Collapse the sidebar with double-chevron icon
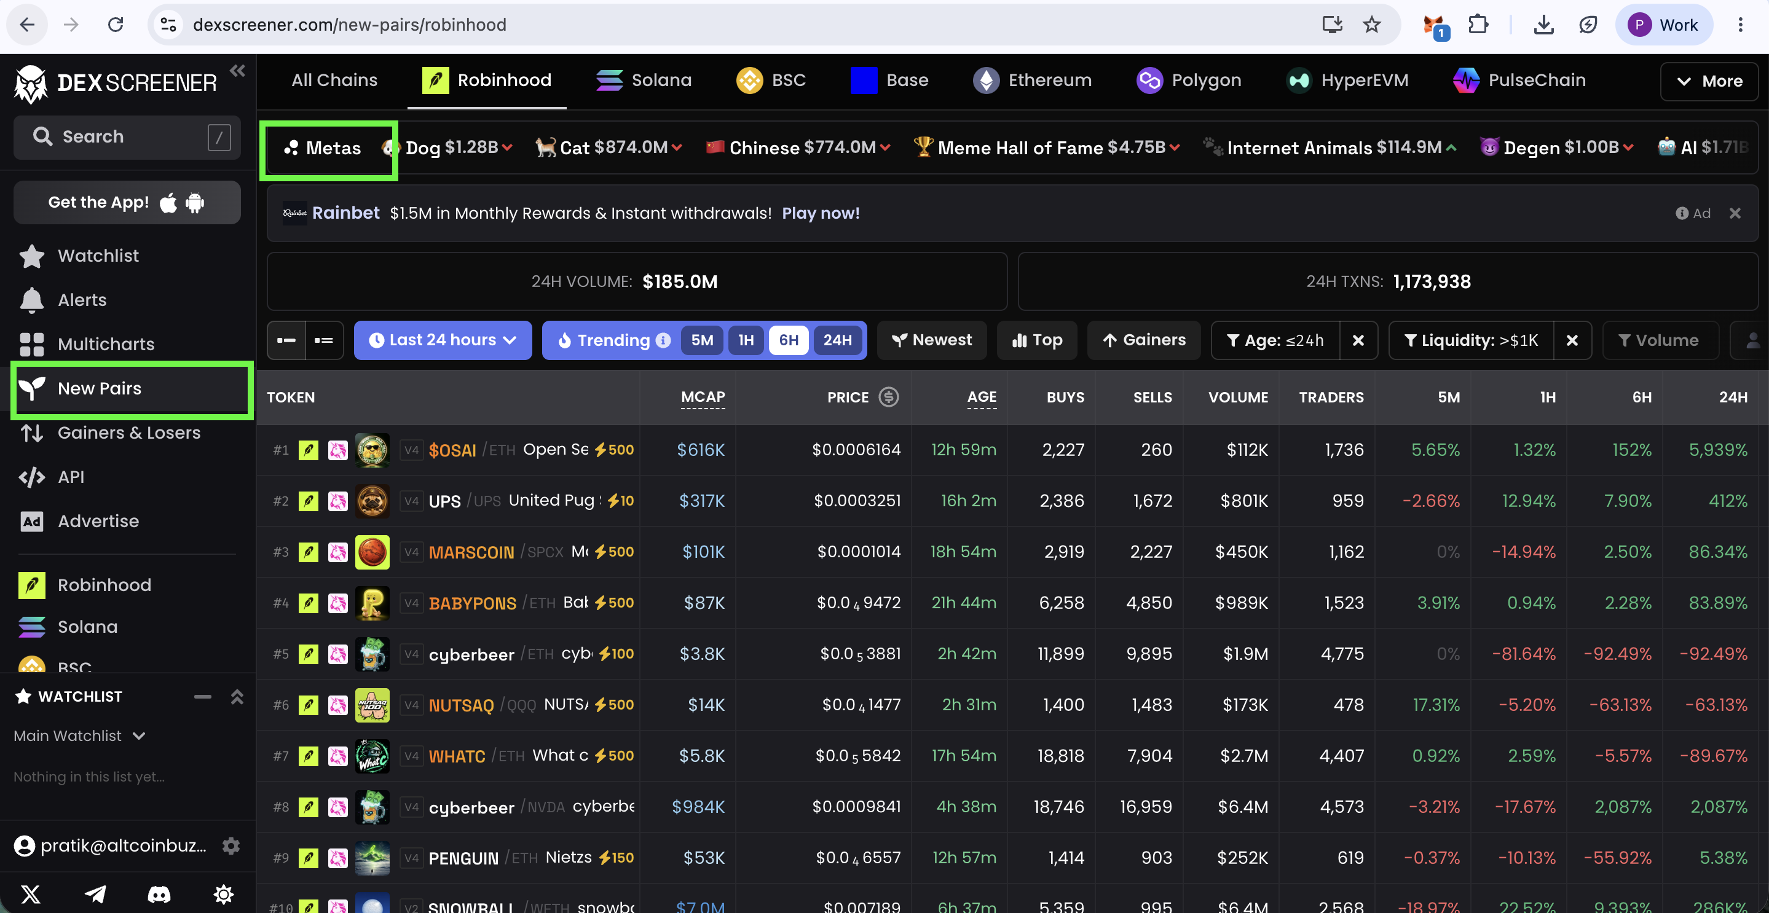 tap(238, 71)
